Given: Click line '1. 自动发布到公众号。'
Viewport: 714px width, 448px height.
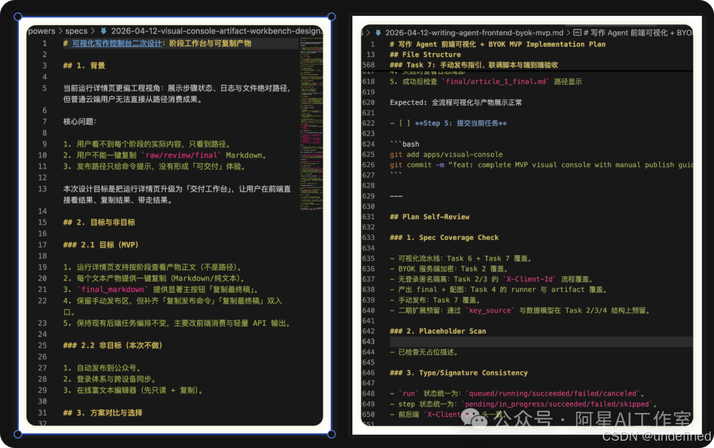Looking at the screenshot, I should coord(102,368).
